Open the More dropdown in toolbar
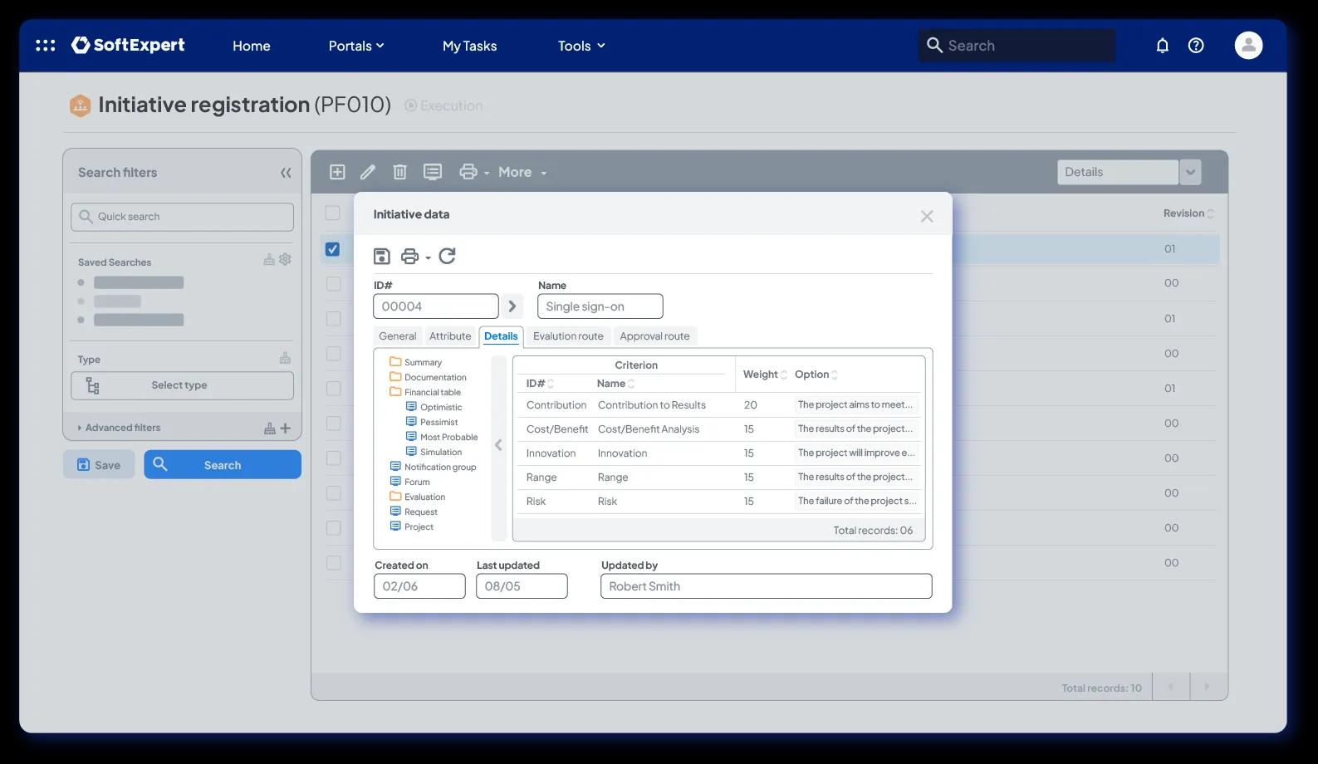Image resolution: width=1318 pixels, height=764 pixels. tap(522, 172)
